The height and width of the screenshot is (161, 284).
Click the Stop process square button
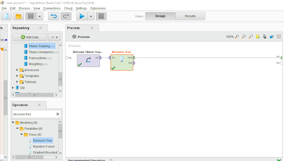[101, 16]
